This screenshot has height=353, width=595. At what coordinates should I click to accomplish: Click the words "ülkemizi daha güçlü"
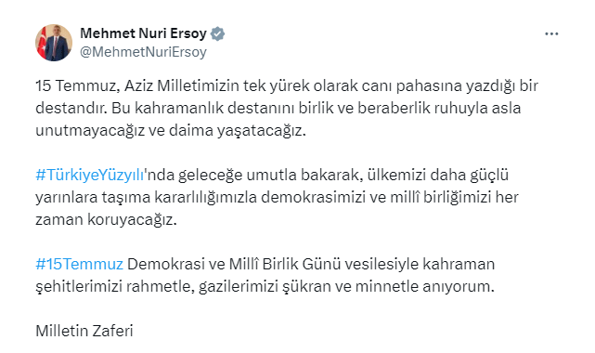point(435,175)
